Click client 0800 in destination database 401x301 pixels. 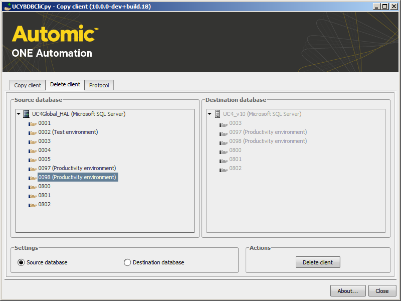pyautogui.click(x=235, y=150)
